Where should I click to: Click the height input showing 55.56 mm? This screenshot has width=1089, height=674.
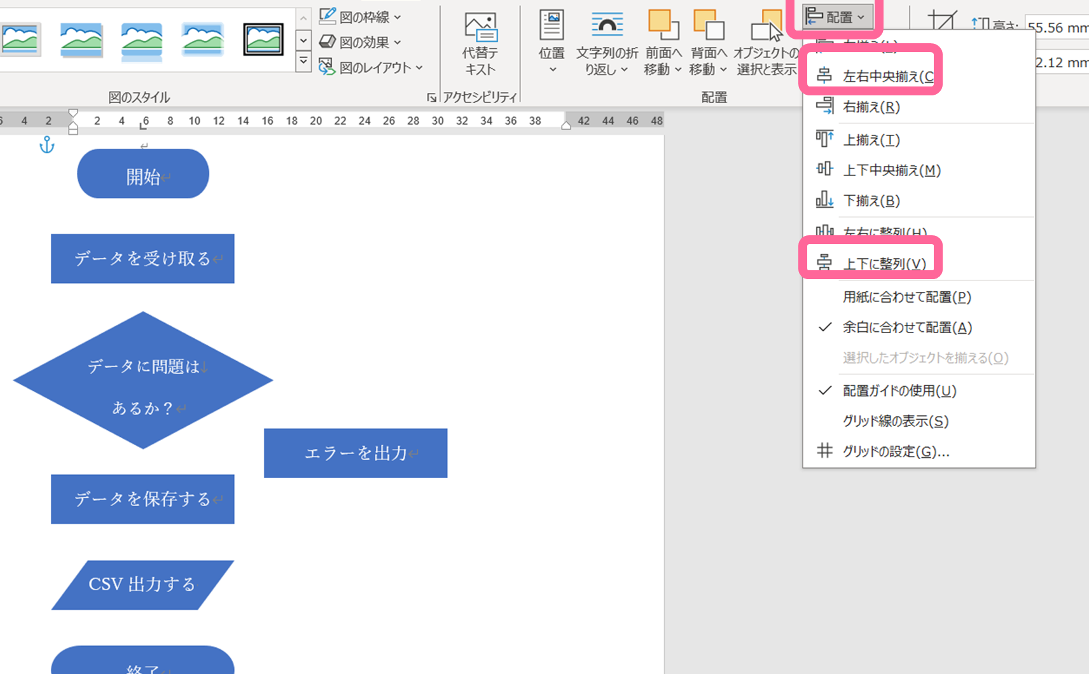pos(1058,27)
